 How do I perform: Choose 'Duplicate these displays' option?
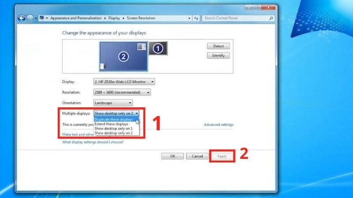114,119
